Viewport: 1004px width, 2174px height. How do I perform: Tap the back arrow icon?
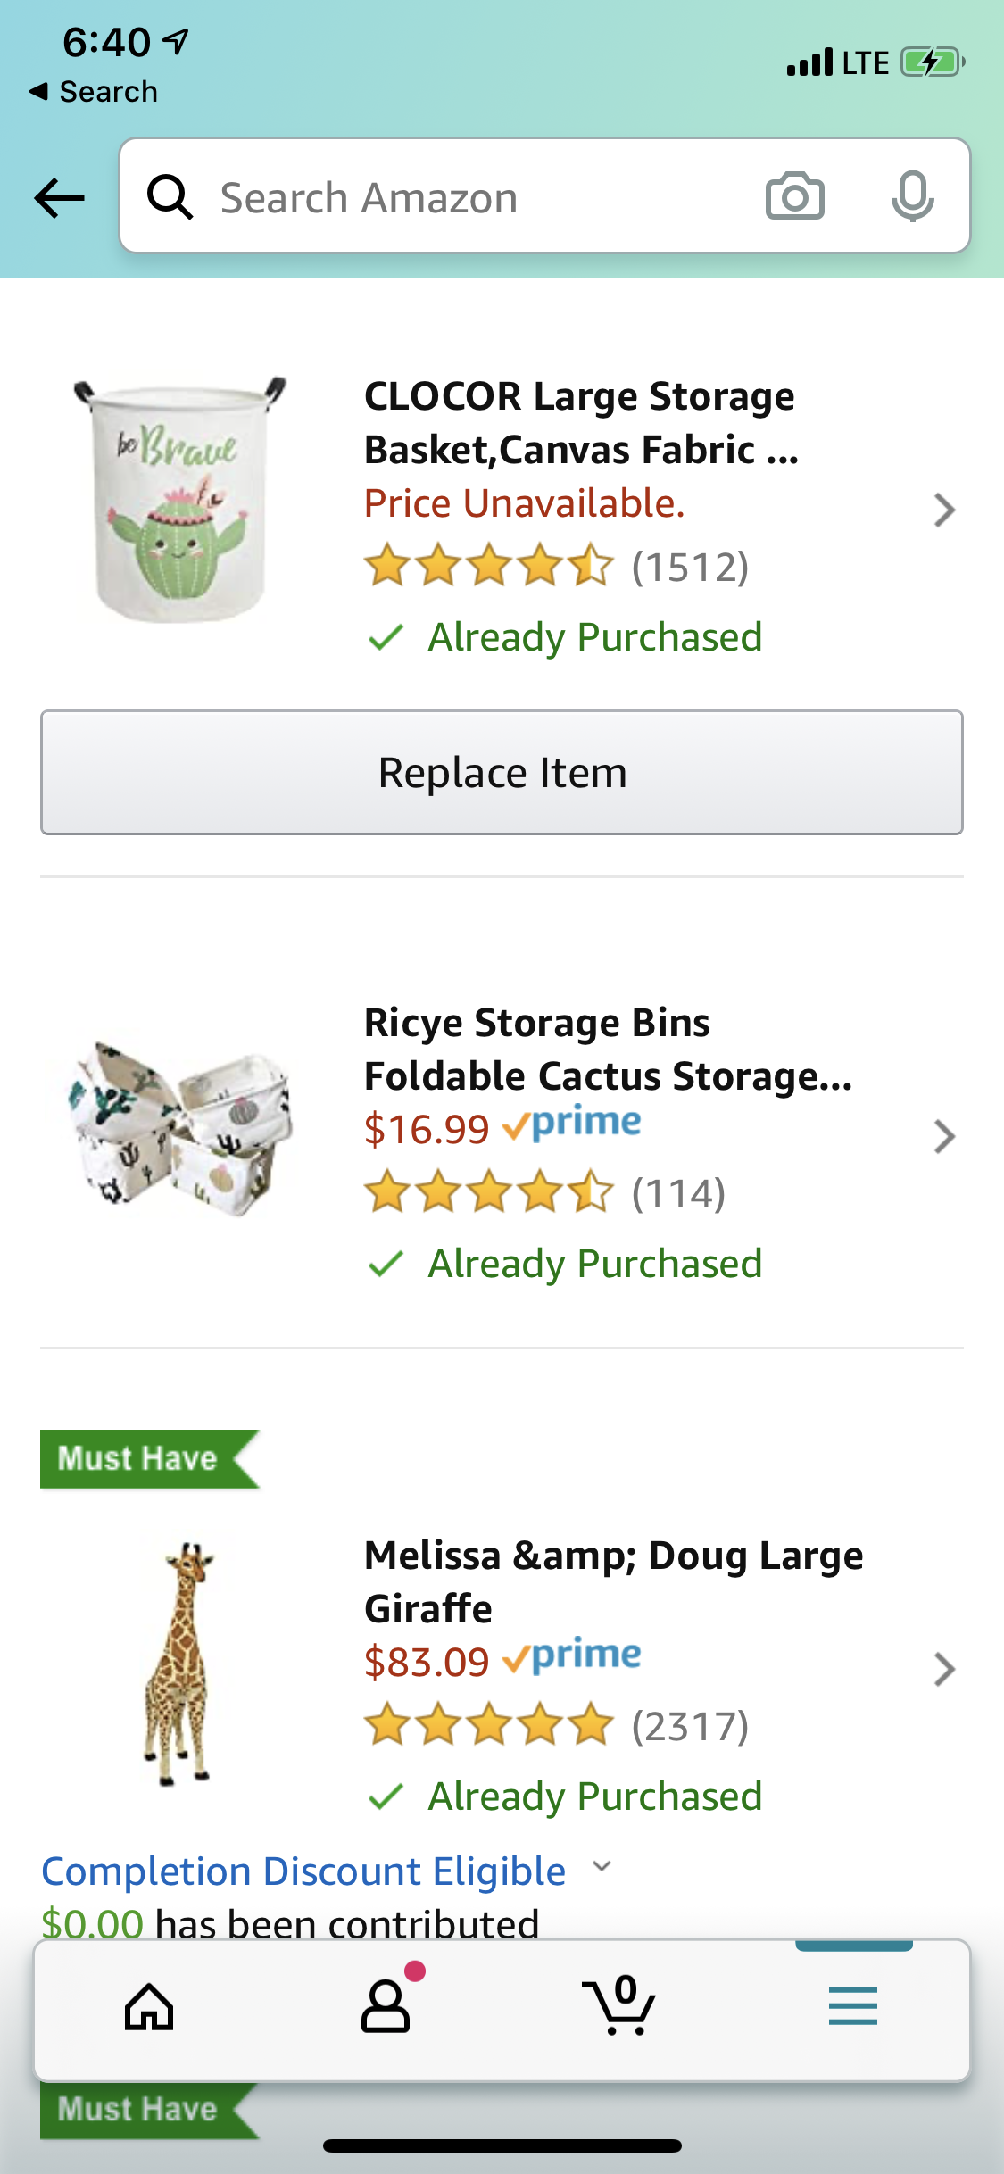pos(59,197)
